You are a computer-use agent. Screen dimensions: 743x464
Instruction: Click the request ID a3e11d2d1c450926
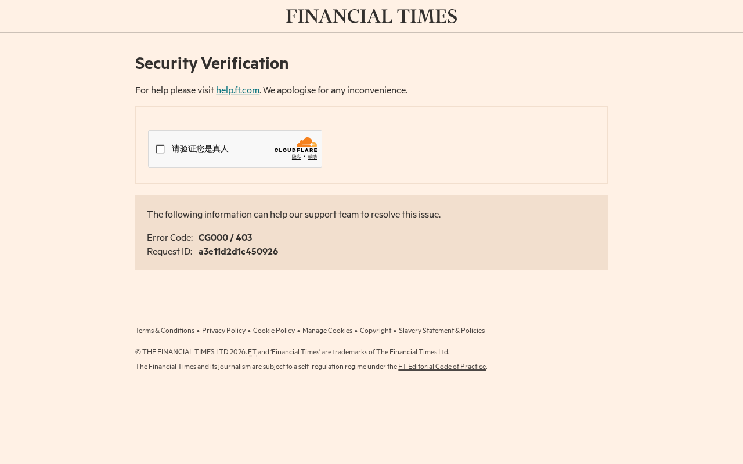pos(239,252)
